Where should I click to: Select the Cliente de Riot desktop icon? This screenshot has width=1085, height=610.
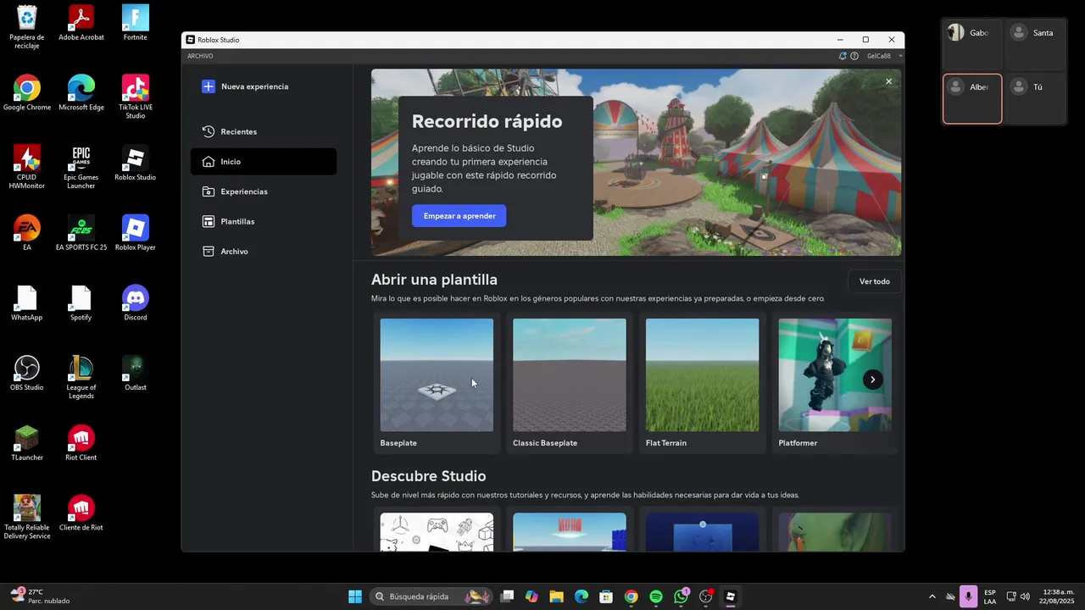81,513
